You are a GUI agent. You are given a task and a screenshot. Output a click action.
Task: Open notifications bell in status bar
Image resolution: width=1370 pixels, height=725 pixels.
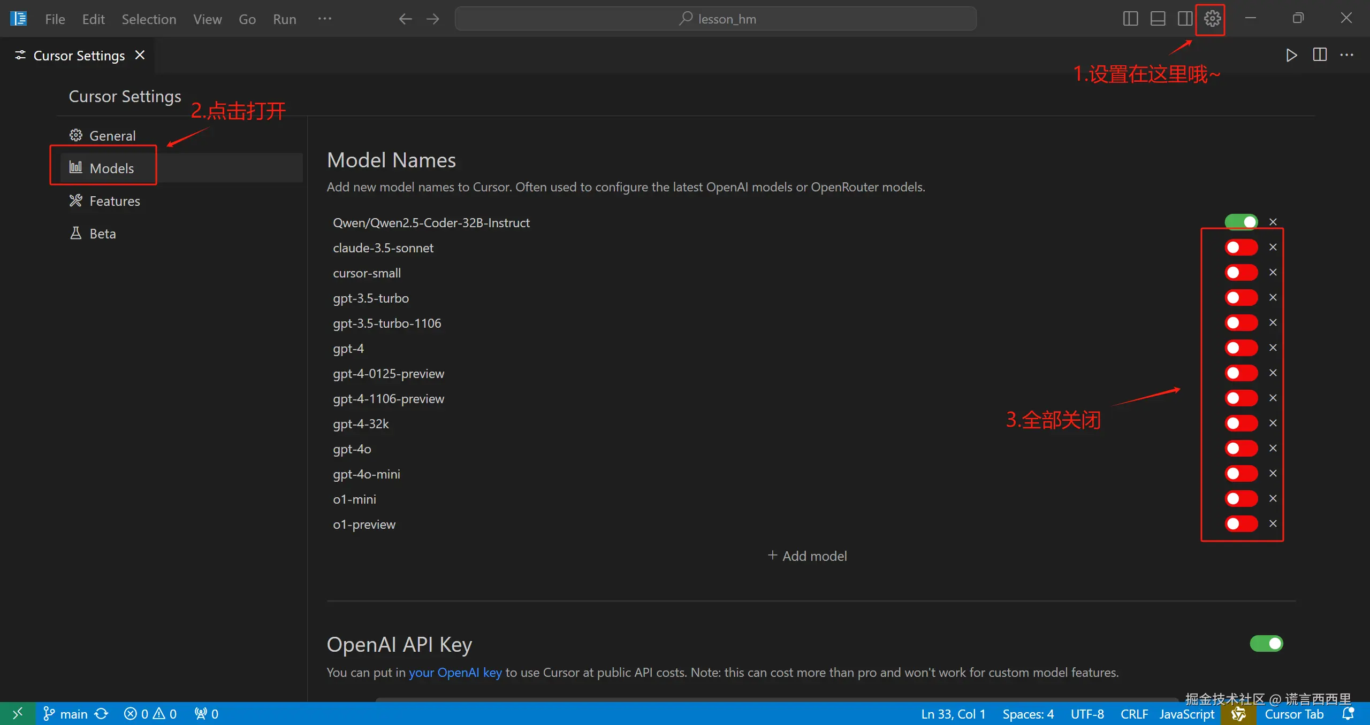[1348, 714]
